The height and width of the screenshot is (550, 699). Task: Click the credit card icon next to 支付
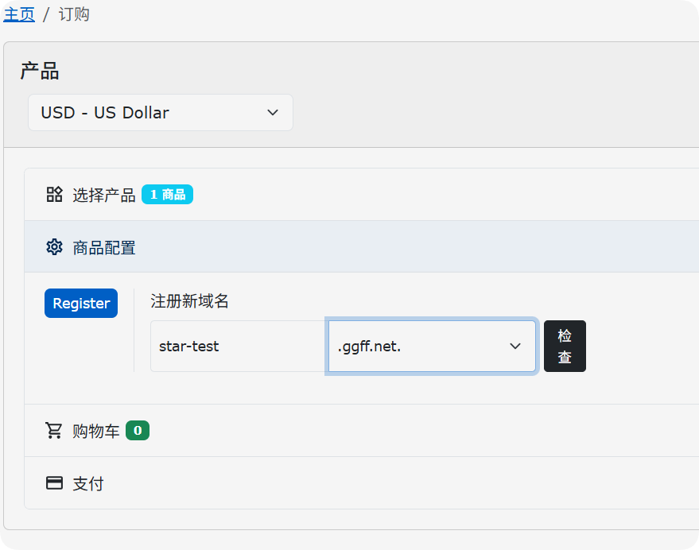click(54, 483)
